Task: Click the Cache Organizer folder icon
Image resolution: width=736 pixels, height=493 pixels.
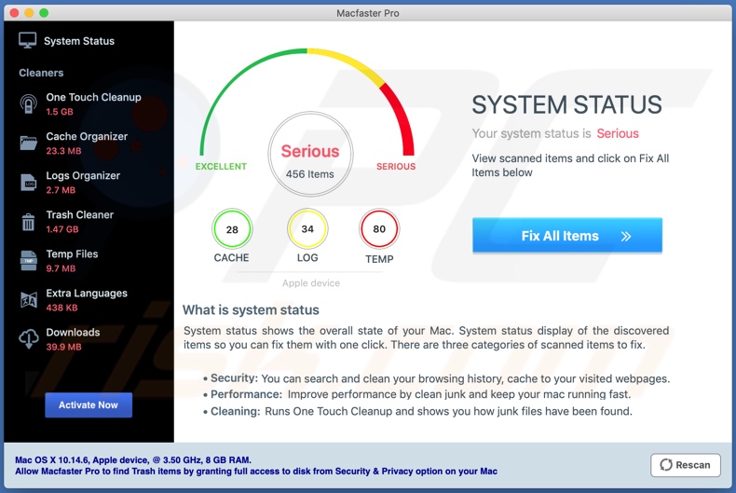Action: (28, 143)
